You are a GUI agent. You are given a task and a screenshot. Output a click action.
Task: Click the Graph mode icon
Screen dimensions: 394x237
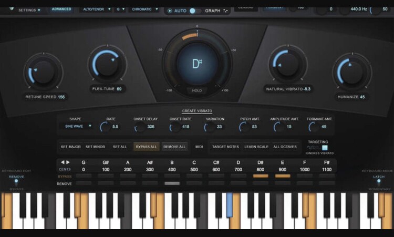coord(225,11)
